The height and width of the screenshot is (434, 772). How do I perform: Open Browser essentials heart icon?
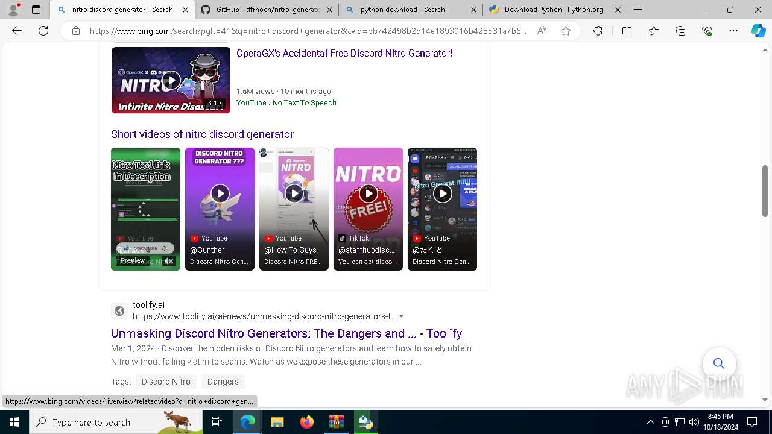point(707,31)
